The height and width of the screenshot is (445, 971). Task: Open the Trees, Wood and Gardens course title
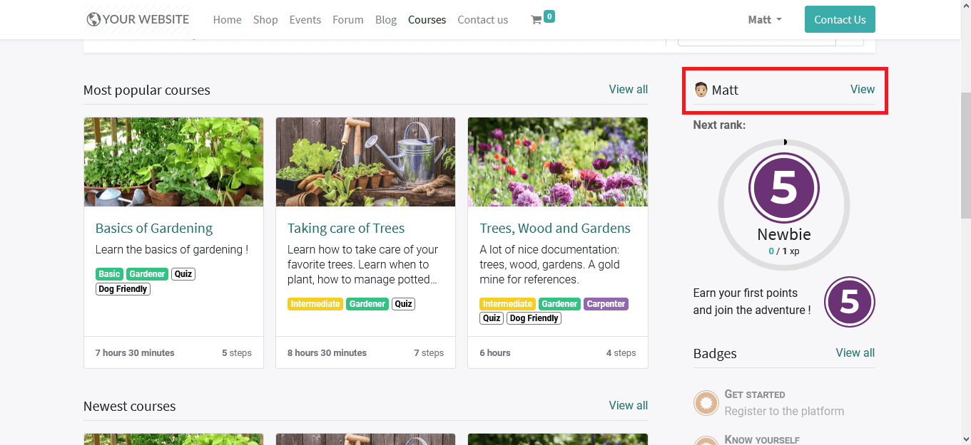point(555,228)
